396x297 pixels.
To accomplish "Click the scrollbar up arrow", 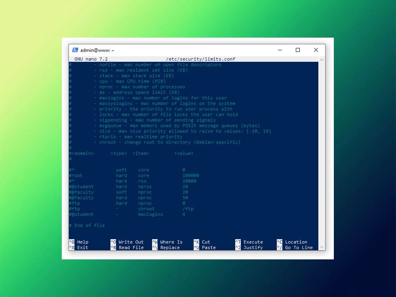I will tap(321, 59).
